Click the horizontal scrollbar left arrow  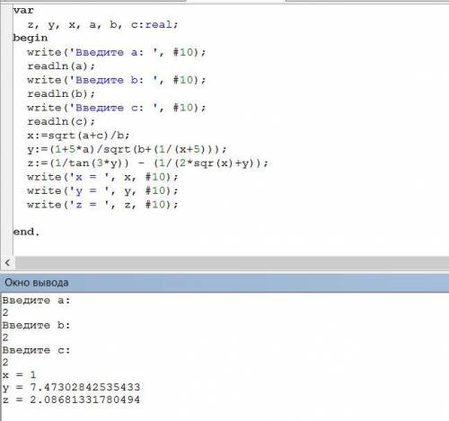tap(7, 263)
